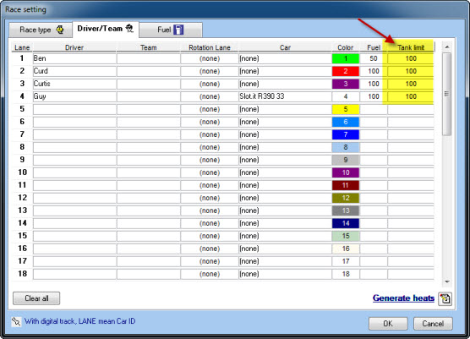This screenshot has height=339, width=470.
Task: Open the Car dropdown for lane 1
Action: (285, 58)
